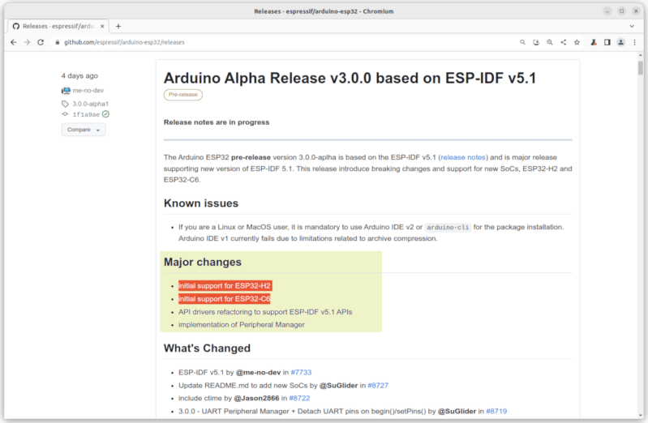Image resolution: width=648 pixels, height=423 pixels.
Task: Open the 3.0.0-alpha1 tag
Action: 91,104
